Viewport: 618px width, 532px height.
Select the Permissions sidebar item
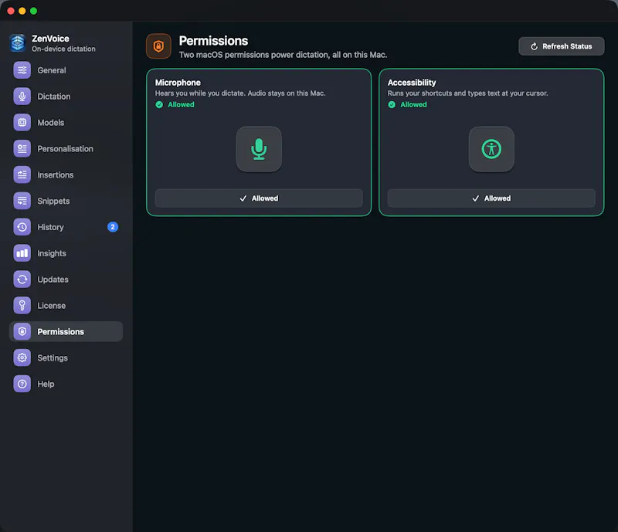point(66,331)
